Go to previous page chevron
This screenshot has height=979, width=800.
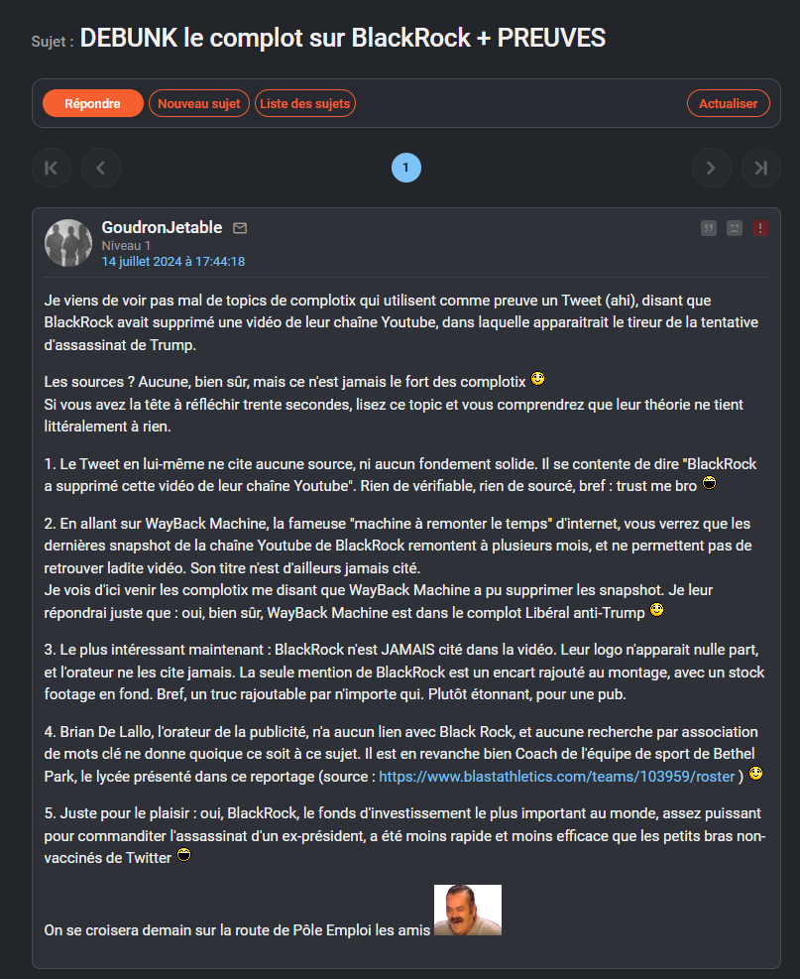coord(100,168)
